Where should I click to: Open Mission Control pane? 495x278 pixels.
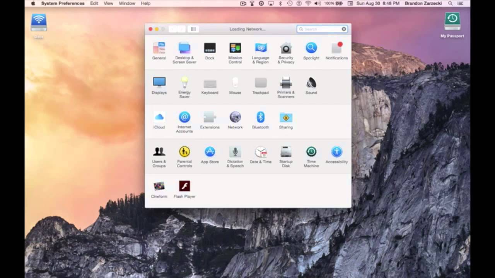pos(235,53)
